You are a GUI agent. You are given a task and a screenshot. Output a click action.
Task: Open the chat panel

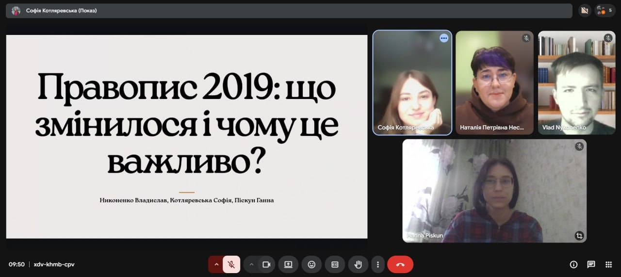[x=591, y=264]
